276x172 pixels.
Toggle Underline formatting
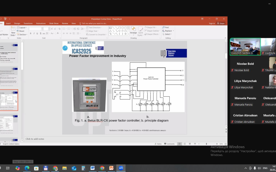click(x=37, y=33)
